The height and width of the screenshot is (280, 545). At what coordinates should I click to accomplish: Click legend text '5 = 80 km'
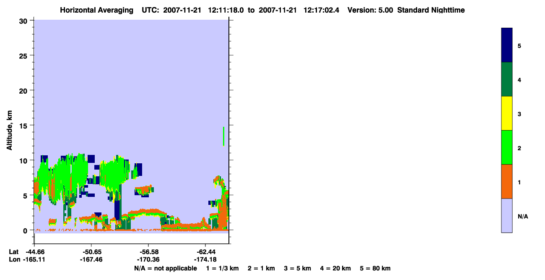375,268
